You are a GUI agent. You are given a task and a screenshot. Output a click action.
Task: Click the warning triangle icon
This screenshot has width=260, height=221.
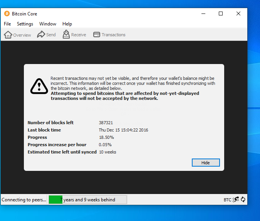(x=39, y=86)
